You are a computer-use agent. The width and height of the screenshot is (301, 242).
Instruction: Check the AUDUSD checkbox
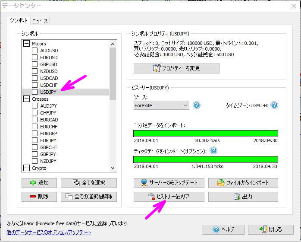pyautogui.click(x=35, y=51)
